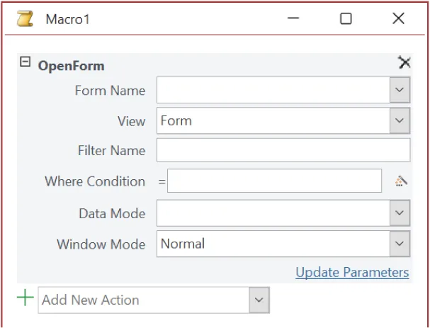Select the Window Mode field showing Normal
This screenshot has height=328, width=430.
coord(273,244)
